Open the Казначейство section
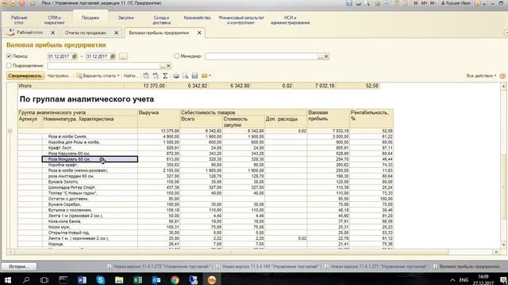The height and width of the screenshot is (285, 508). tap(197, 17)
